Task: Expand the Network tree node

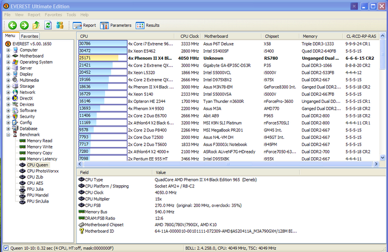Action: pyautogui.click(x=8, y=92)
